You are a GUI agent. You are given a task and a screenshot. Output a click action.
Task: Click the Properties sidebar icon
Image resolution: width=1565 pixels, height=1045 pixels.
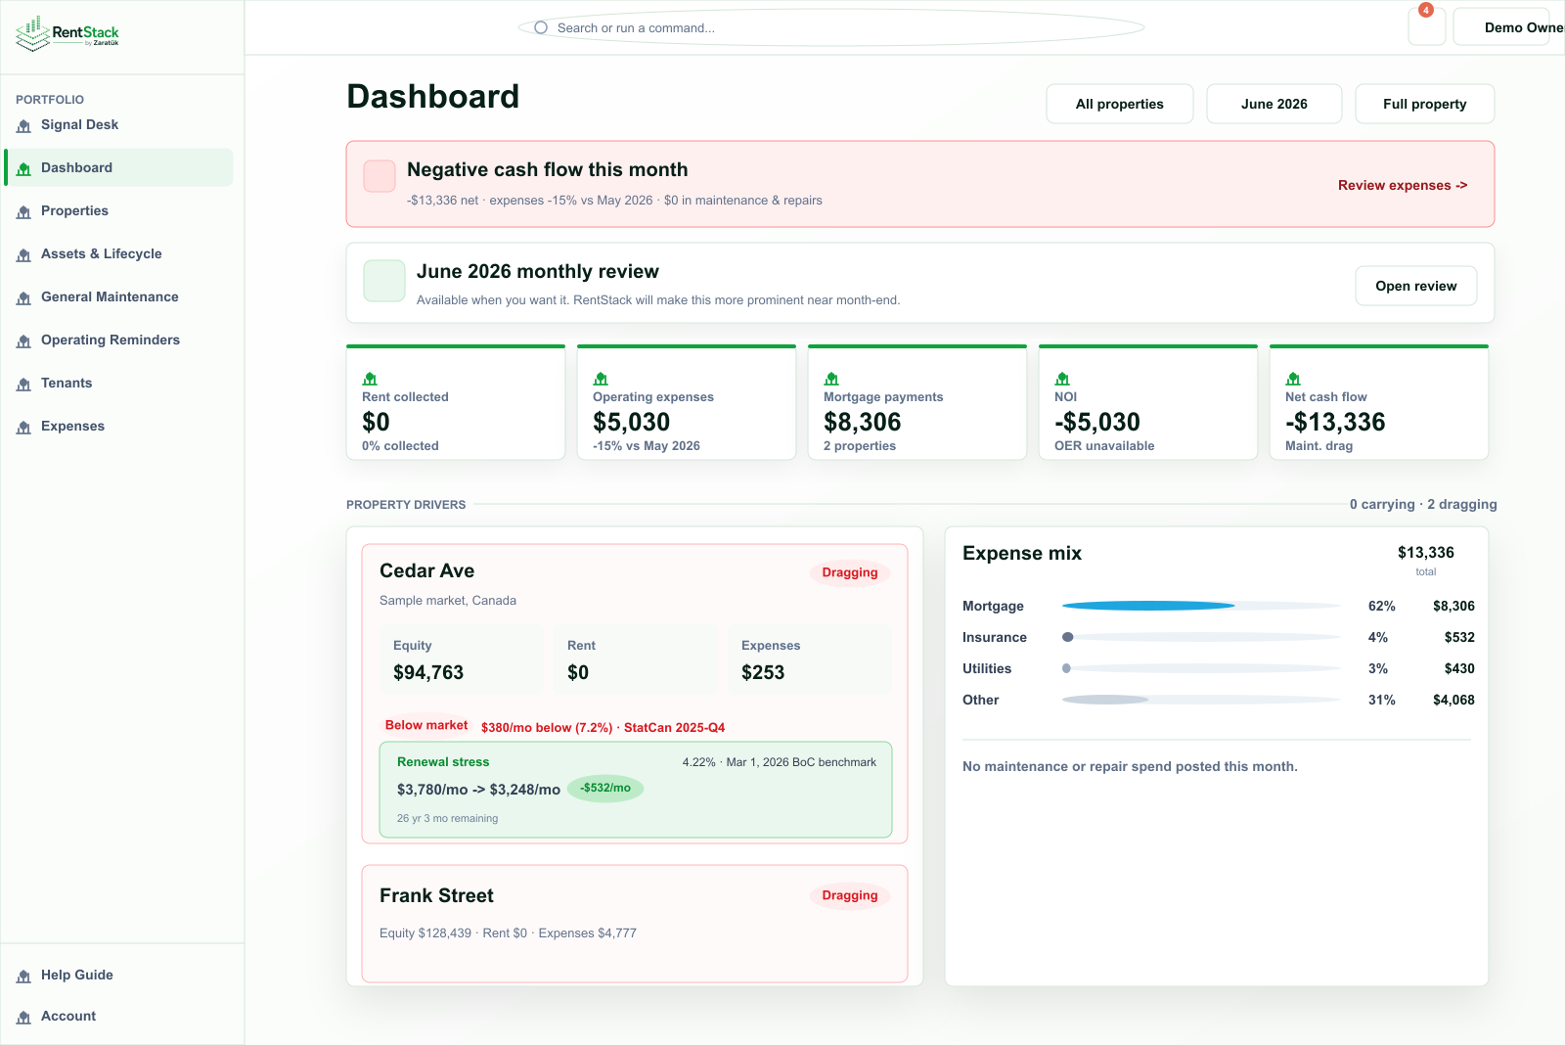tap(23, 211)
